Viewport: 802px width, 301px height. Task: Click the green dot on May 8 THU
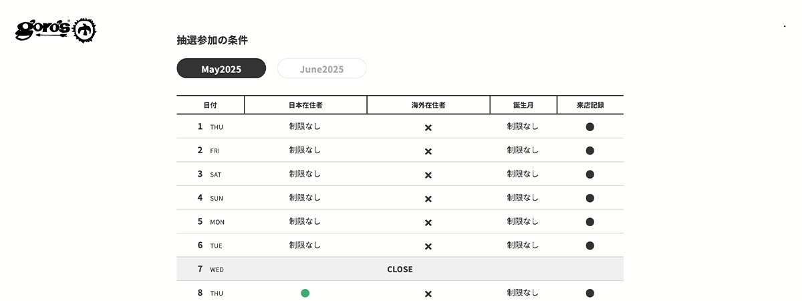(305, 293)
